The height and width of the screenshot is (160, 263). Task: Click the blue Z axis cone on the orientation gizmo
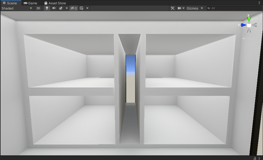tap(243, 25)
